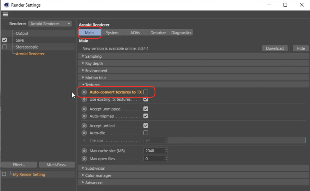Image resolution: width=310 pixels, height=191 pixels.
Task: Select Stereoscopic in the settings tree
Action: pos(27,47)
